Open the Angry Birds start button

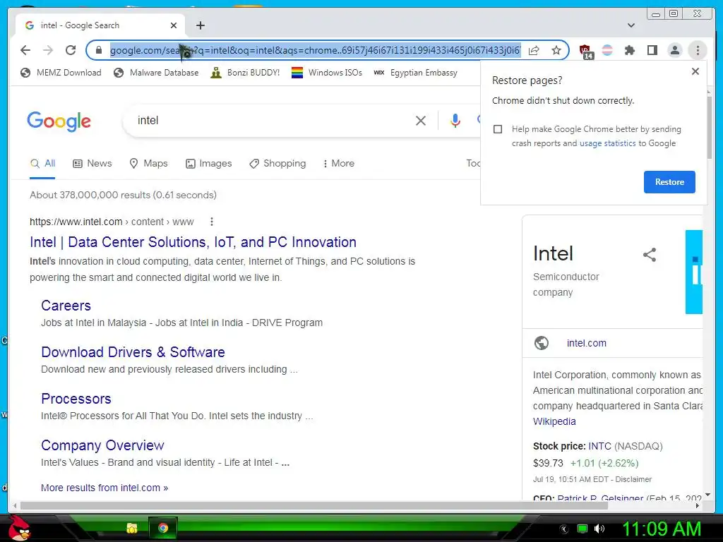(19, 528)
